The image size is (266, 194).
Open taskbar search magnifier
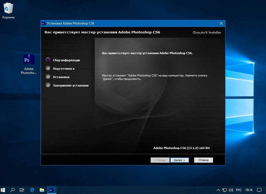pos(12,190)
